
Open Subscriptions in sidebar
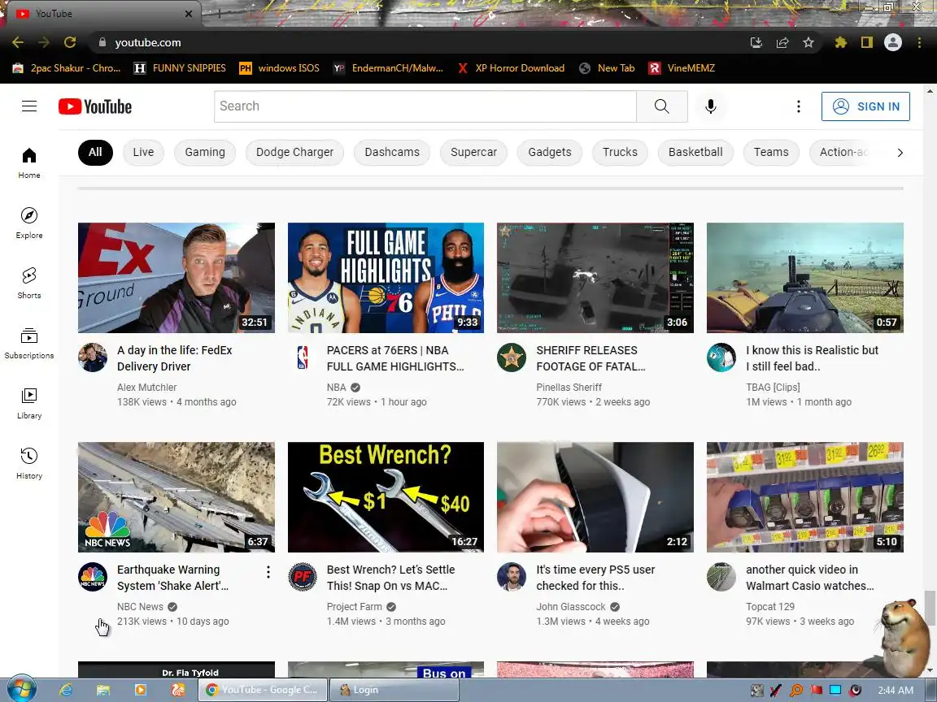click(x=29, y=343)
